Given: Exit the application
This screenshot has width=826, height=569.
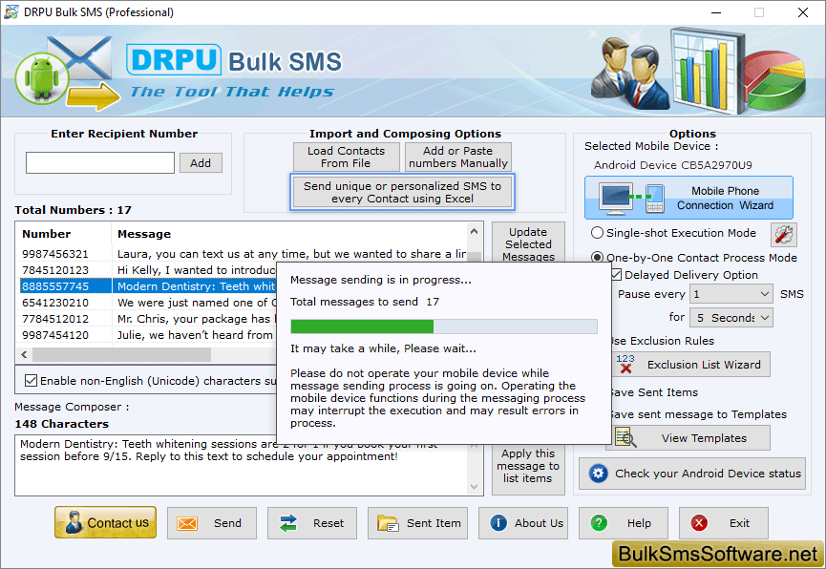Looking at the screenshot, I should click(723, 523).
